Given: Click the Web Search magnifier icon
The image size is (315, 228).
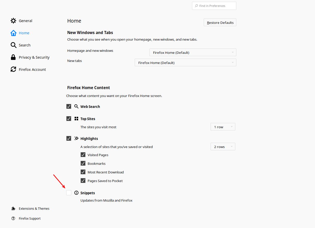Looking at the screenshot, I should pyautogui.click(x=76, y=106).
